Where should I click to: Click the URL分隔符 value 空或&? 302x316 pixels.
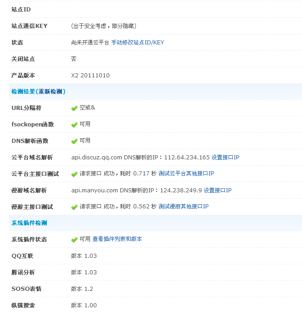[87, 108]
